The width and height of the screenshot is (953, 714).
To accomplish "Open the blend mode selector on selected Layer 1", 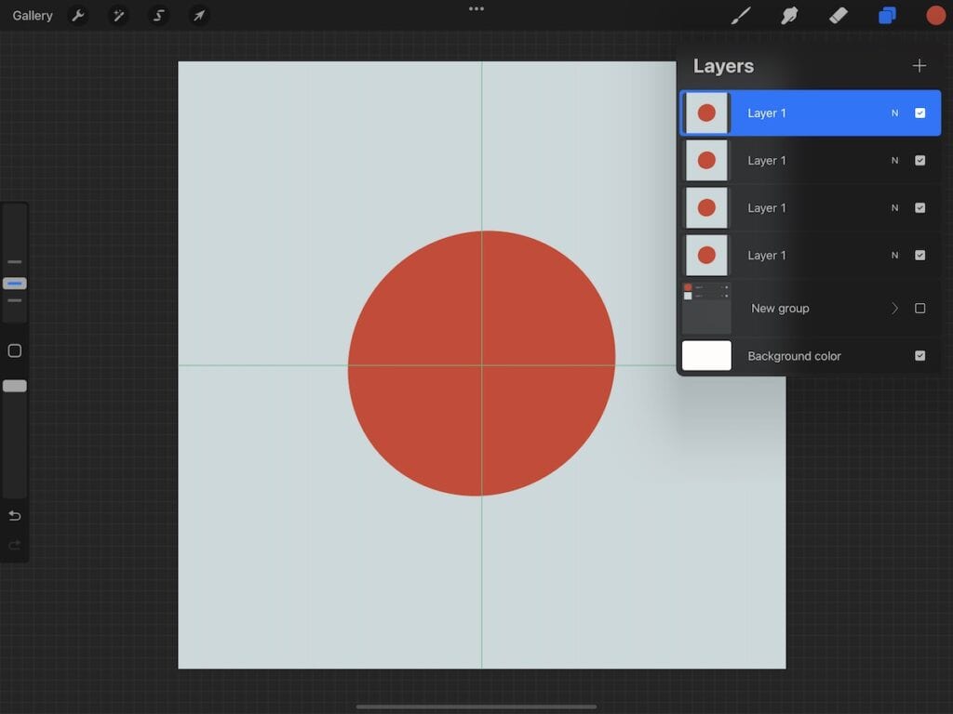I will 893,112.
